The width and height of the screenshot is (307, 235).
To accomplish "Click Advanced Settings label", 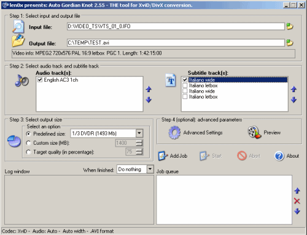I will click(x=203, y=133).
